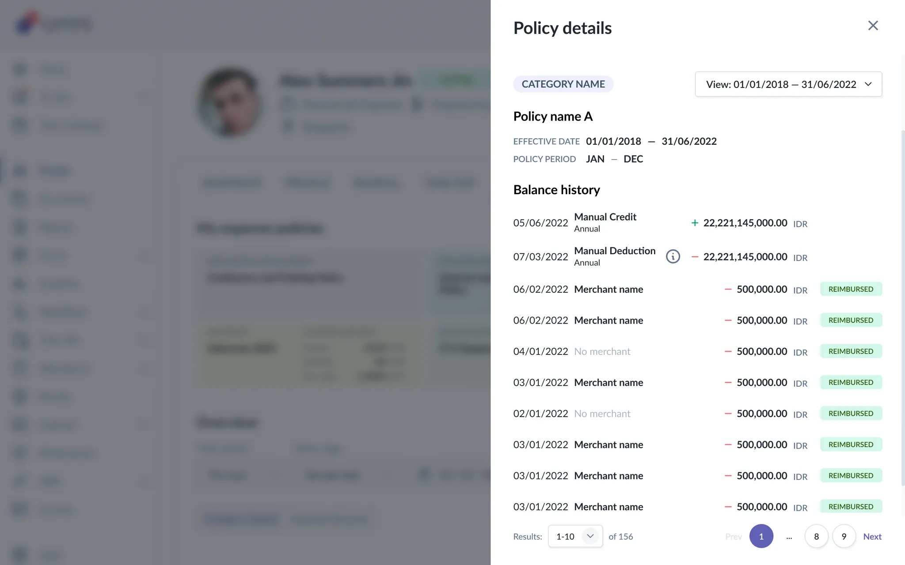905x565 pixels.
Task: Click the red minus icon on Manual Deduction
Action: 695,257
